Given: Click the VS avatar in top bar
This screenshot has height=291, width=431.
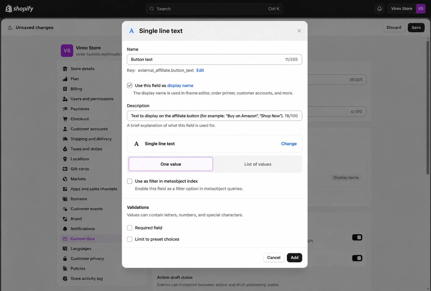Looking at the screenshot, I should tap(421, 8).
